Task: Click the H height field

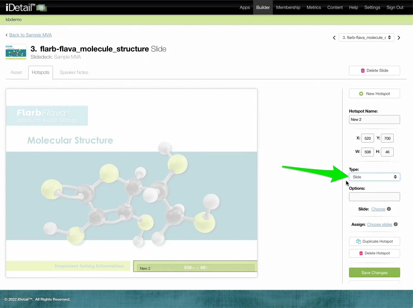Action: (387, 152)
